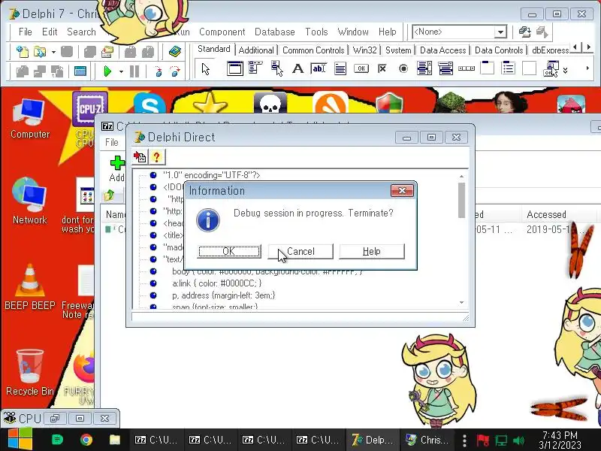Click the Pause program icon

[134, 71]
